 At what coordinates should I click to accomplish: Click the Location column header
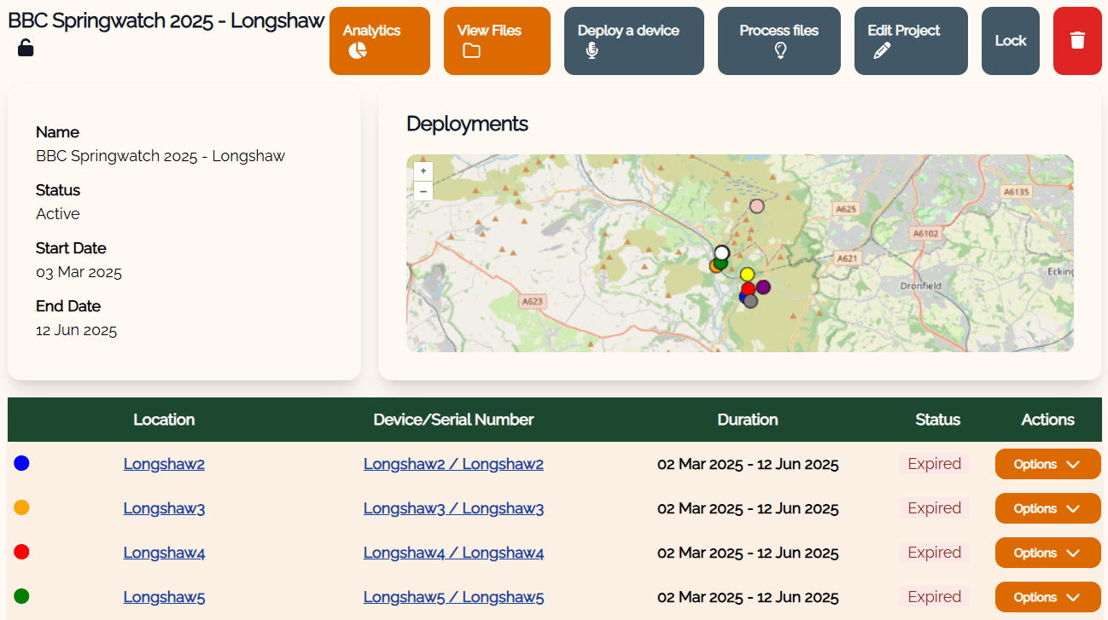[164, 420]
